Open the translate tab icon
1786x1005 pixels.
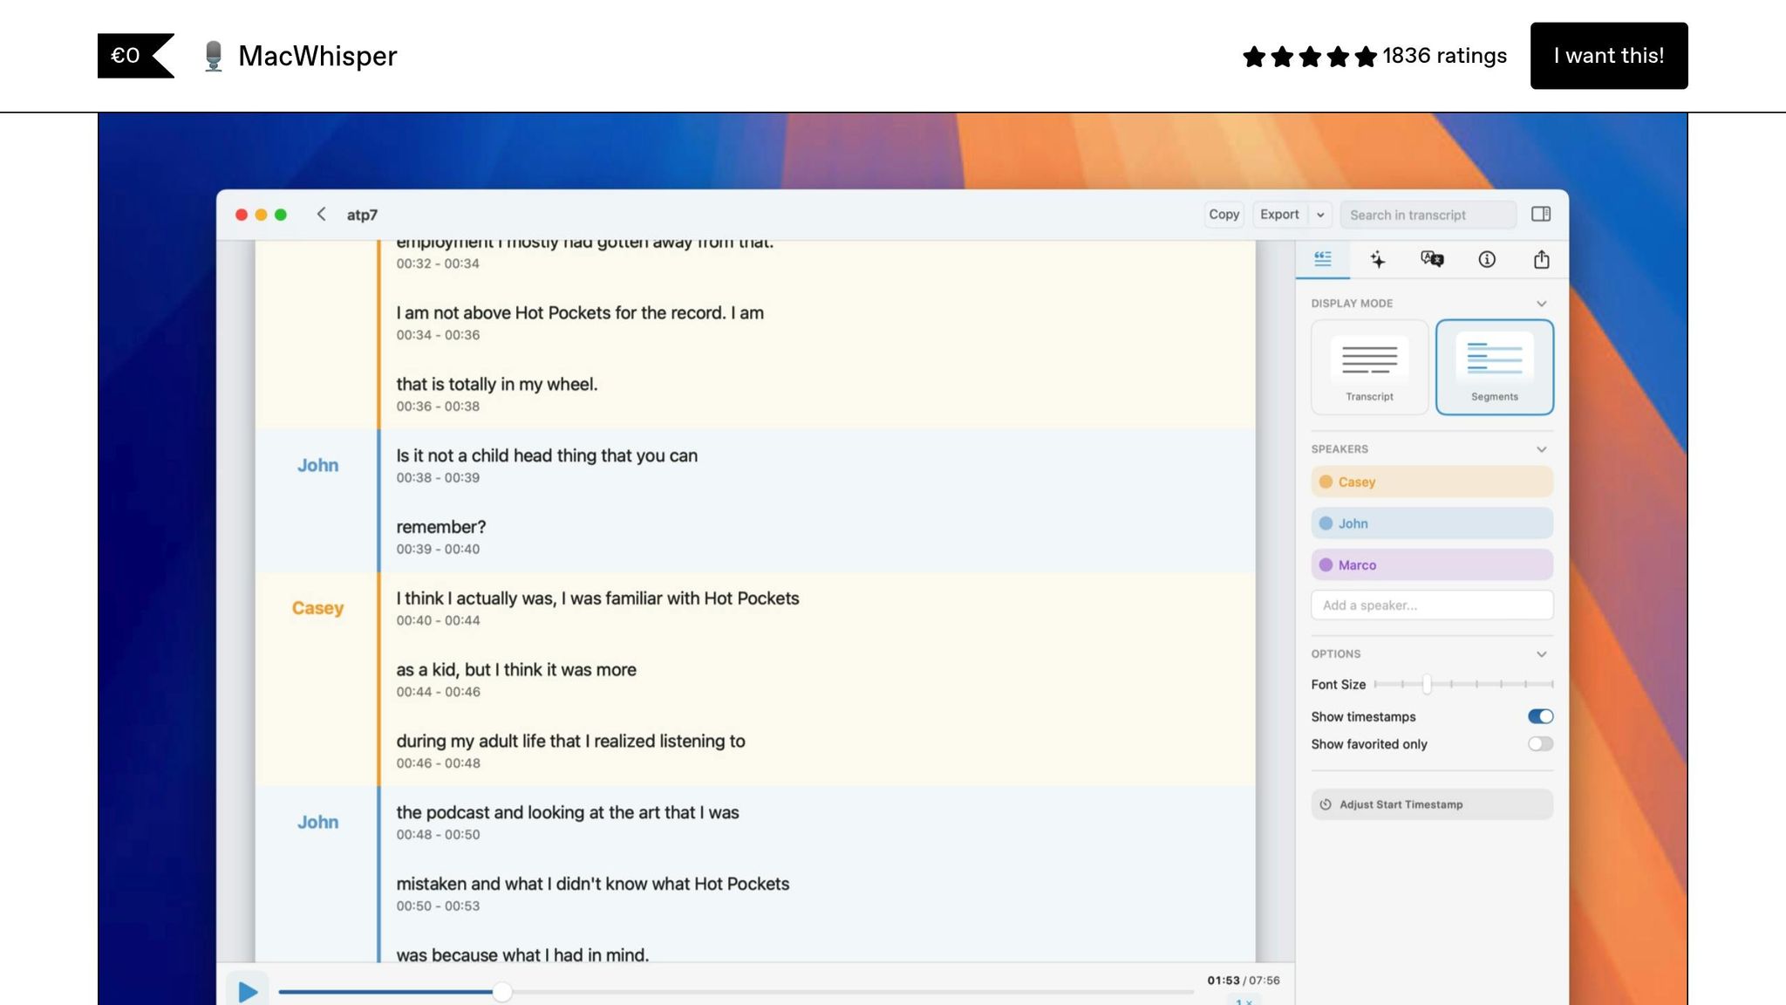click(1432, 259)
